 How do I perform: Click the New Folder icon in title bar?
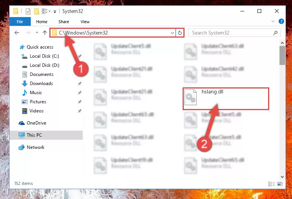pyautogui.click(x=36, y=11)
